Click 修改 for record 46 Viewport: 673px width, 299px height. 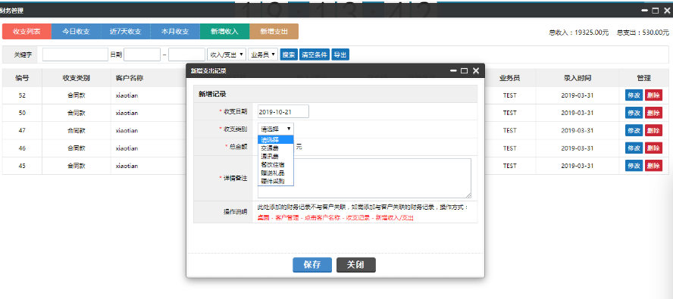(x=634, y=148)
